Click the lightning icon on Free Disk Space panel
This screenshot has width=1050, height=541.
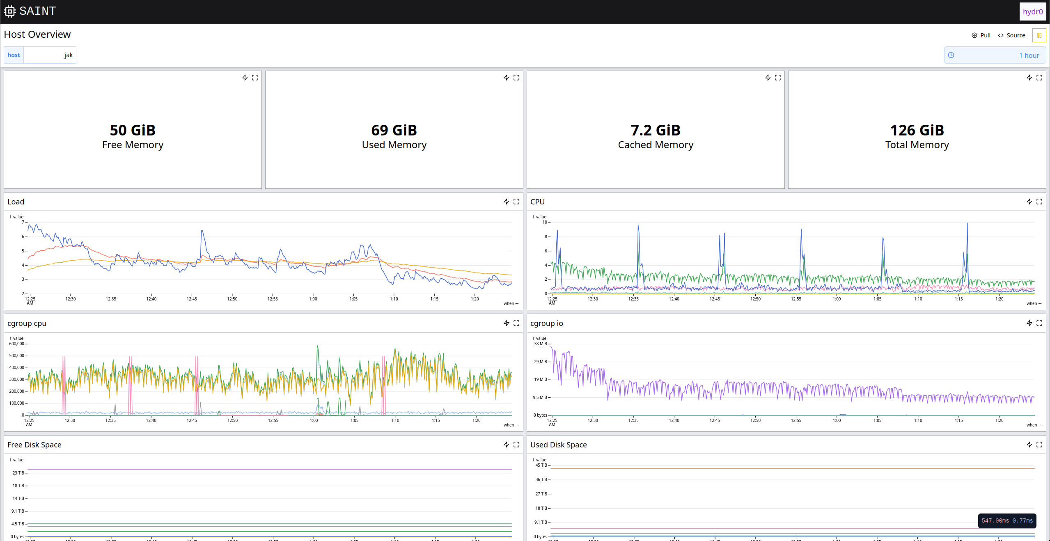click(x=506, y=445)
